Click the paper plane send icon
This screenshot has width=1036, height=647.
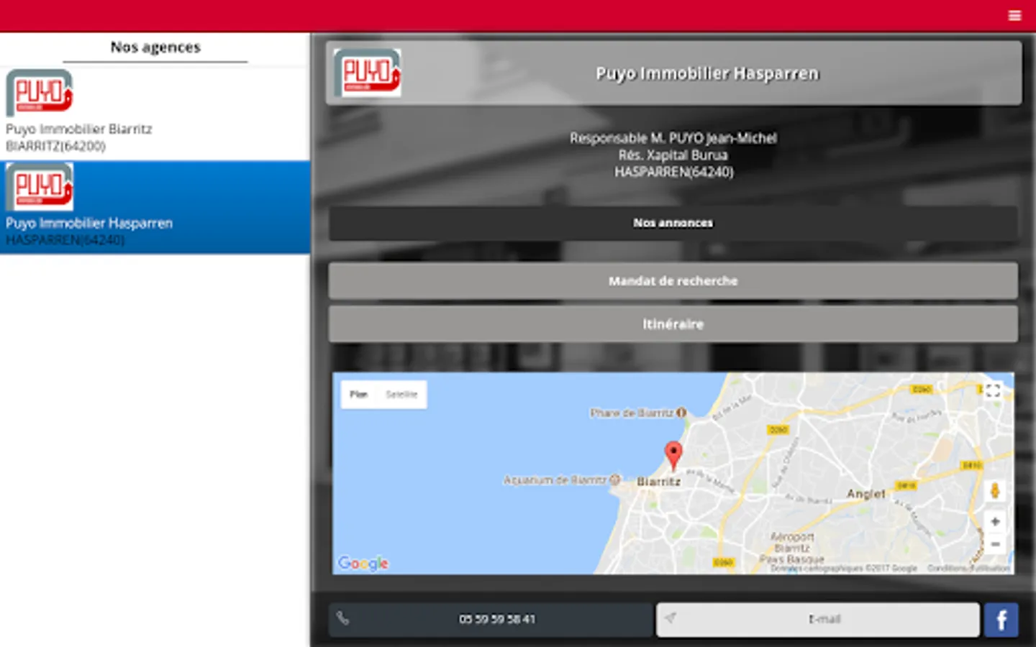[670, 618]
